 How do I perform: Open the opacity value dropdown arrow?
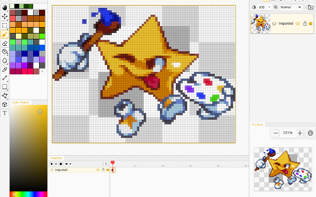pyautogui.click(x=269, y=7)
